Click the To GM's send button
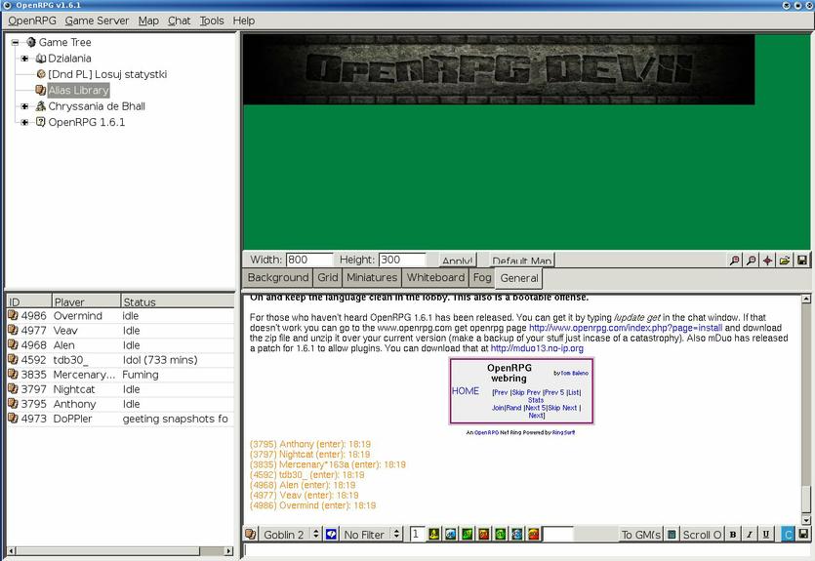Image resolution: width=815 pixels, height=561 pixels. (x=640, y=534)
